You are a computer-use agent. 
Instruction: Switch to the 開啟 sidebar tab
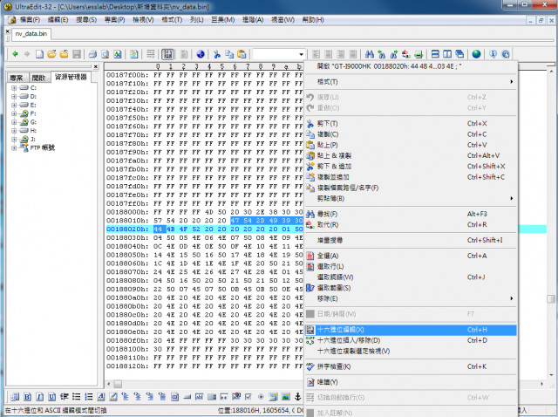tap(38, 78)
